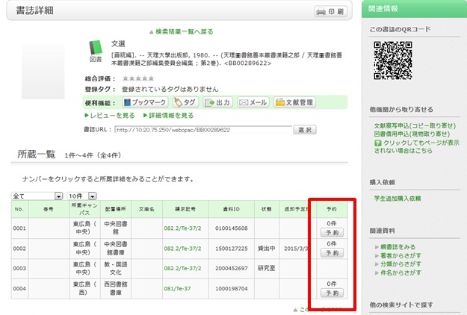
Task: Expand 詳細情報を見る details
Action: 170,116
